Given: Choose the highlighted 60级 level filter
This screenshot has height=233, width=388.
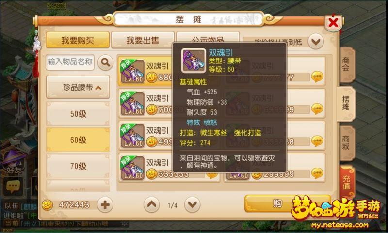Looking at the screenshot, I should click(78, 140).
